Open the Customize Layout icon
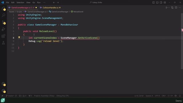The height and width of the screenshot is (103, 183). coord(165,3)
